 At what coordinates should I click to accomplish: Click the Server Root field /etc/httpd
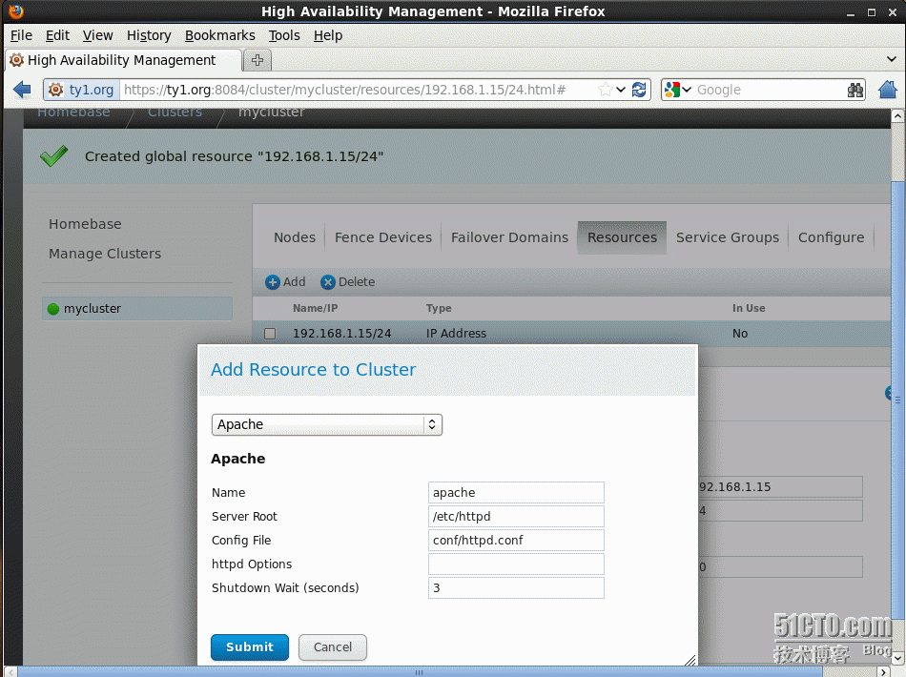[x=516, y=517]
